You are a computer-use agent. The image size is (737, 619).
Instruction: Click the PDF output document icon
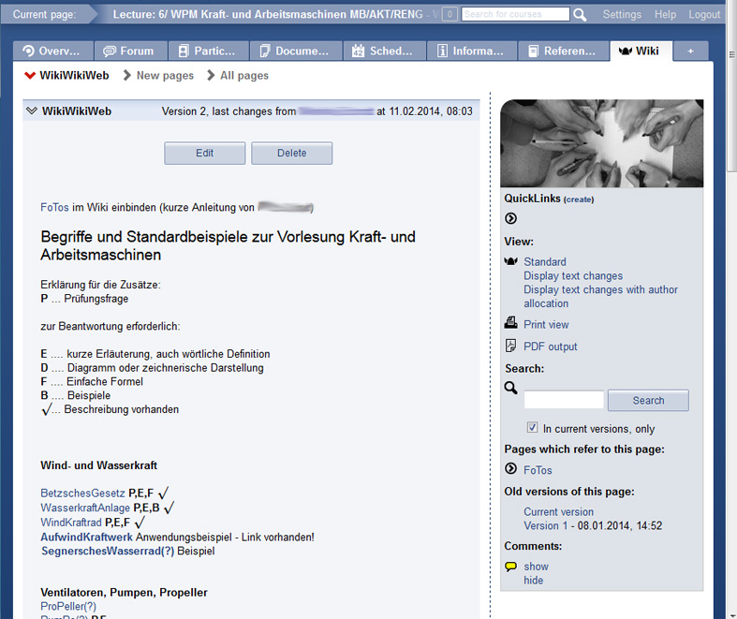(511, 346)
